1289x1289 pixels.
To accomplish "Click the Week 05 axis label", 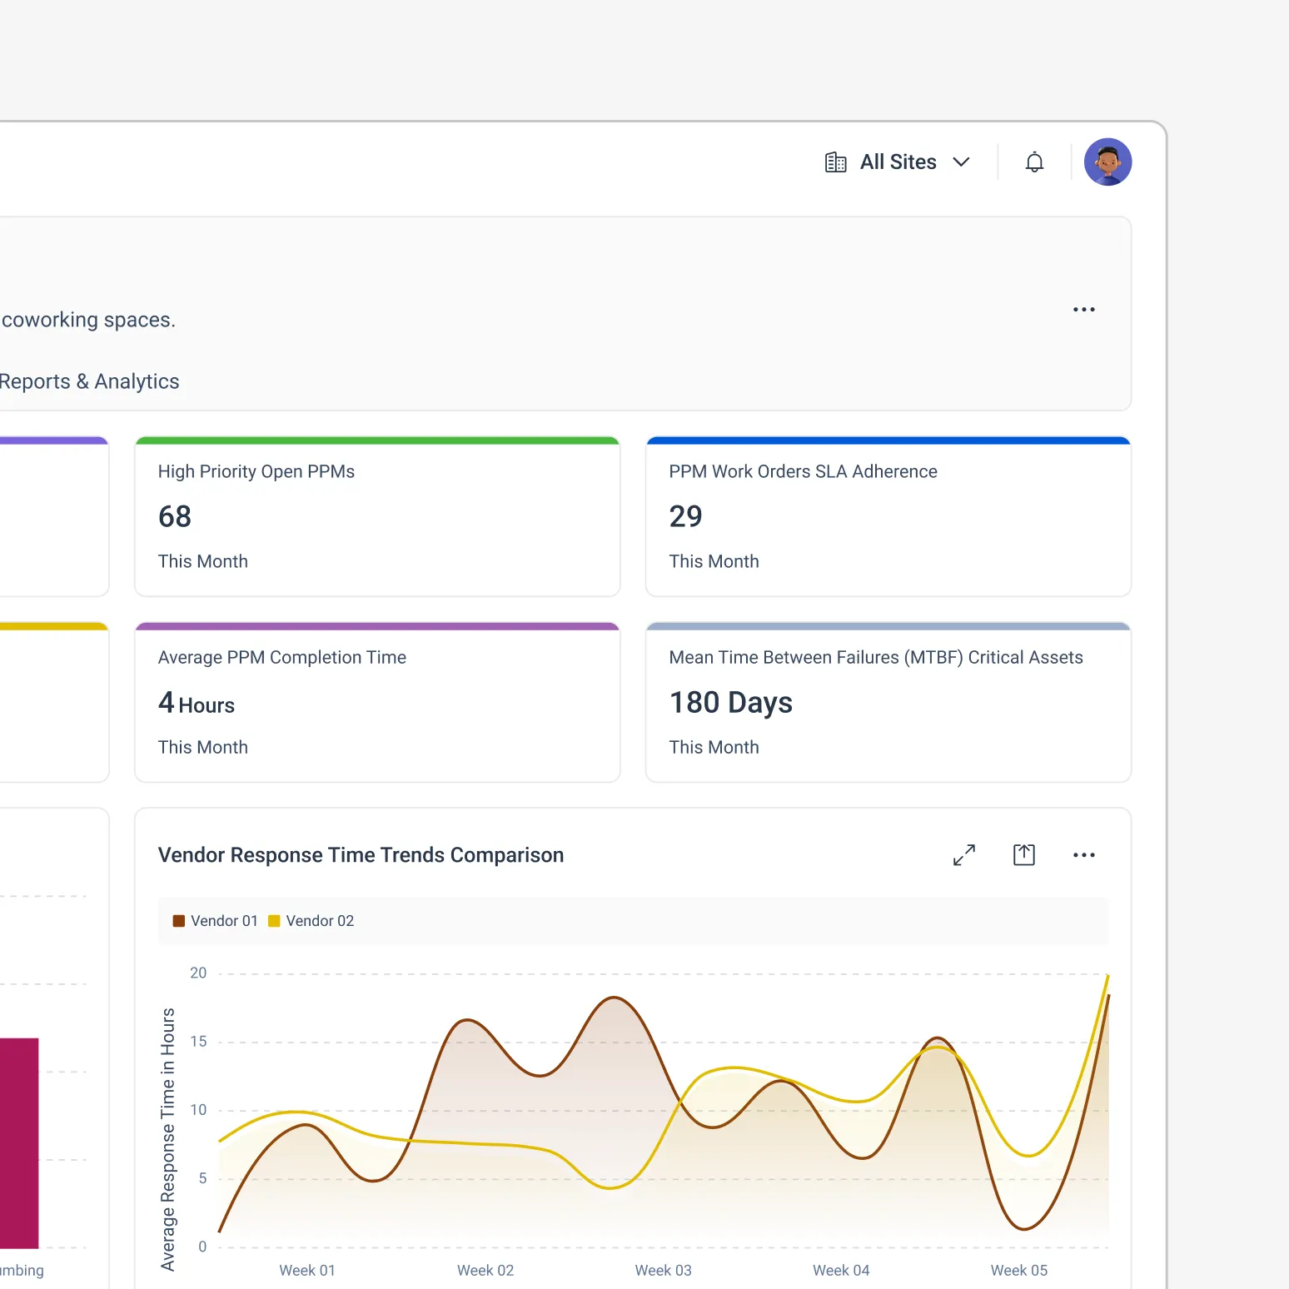I will [1018, 1270].
